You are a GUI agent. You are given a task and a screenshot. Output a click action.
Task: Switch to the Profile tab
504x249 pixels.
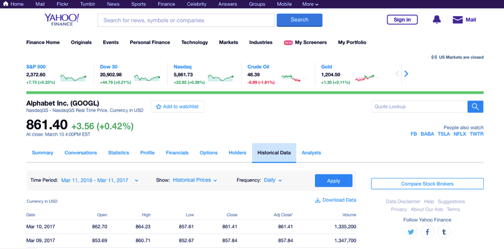(148, 153)
